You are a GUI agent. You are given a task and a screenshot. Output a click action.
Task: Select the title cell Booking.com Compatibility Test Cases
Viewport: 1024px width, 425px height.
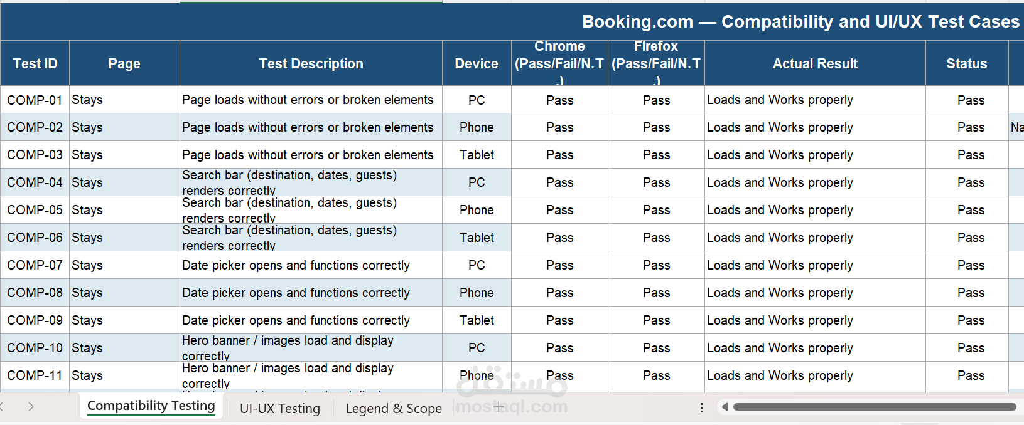point(800,22)
